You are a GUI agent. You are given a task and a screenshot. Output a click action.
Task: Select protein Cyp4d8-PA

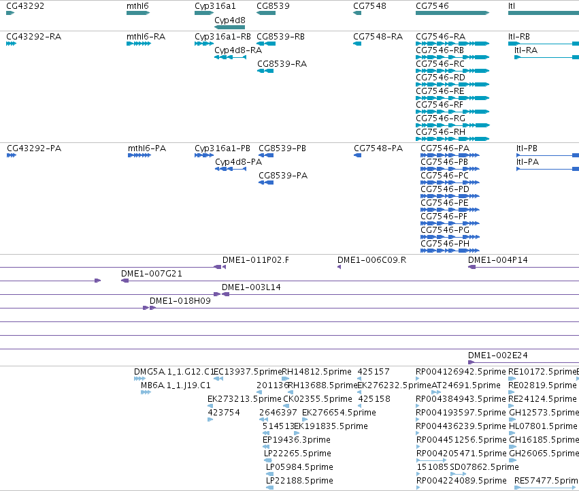tap(231, 169)
